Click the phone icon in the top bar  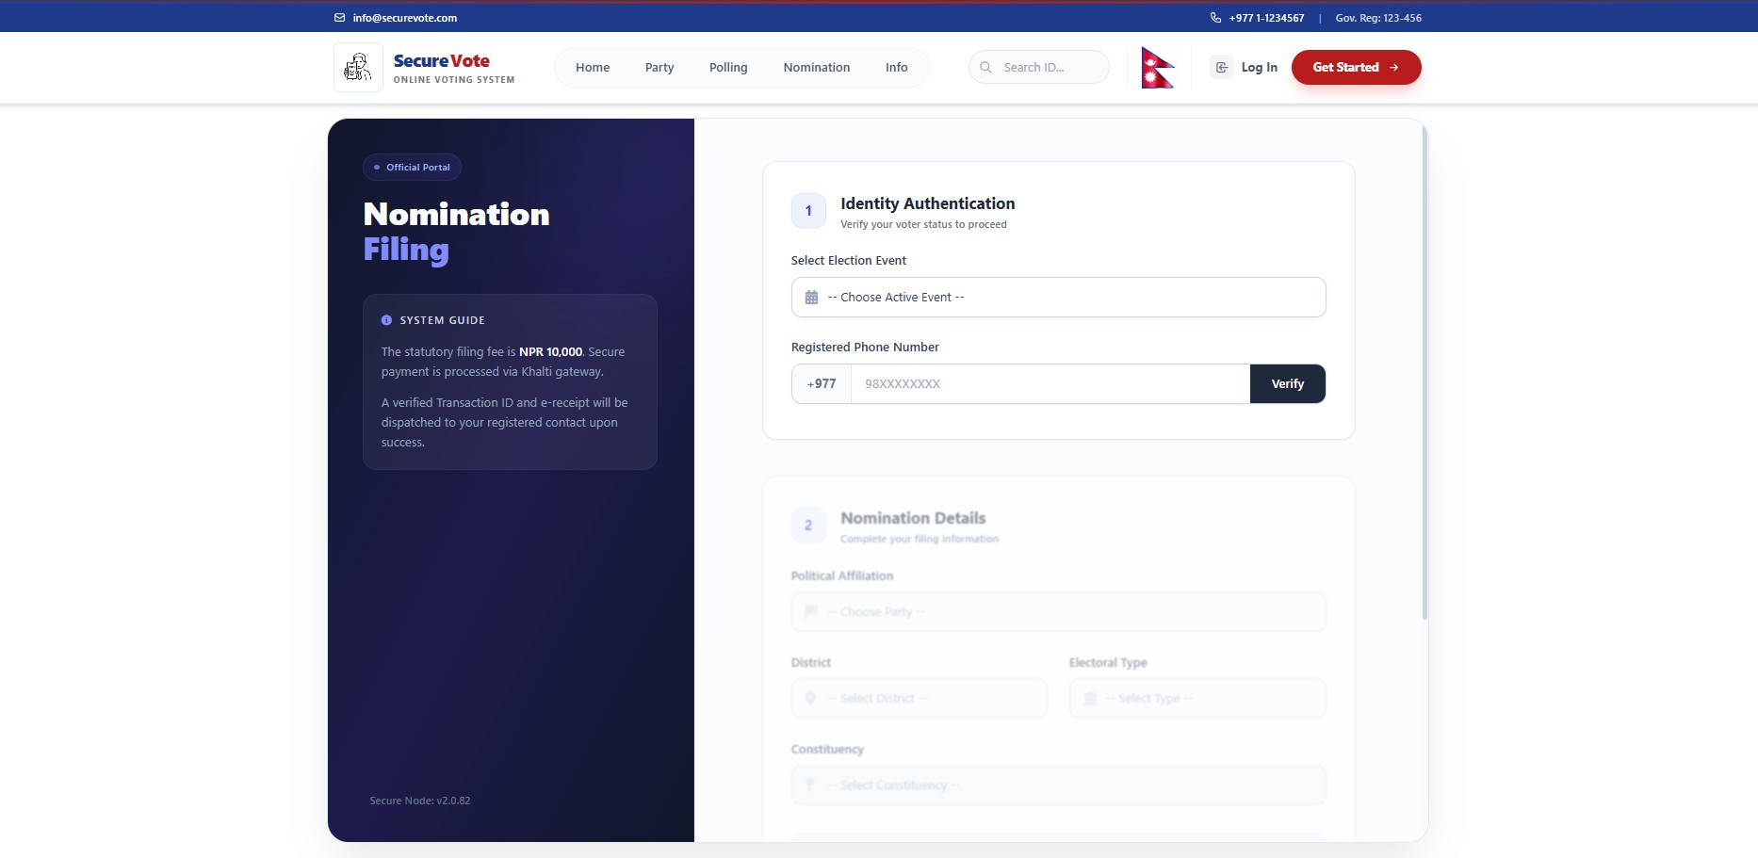[1215, 18]
